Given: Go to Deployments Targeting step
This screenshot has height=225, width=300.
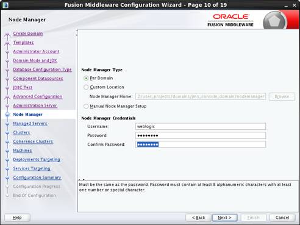Looking at the screenshot, I should point(37,159).
